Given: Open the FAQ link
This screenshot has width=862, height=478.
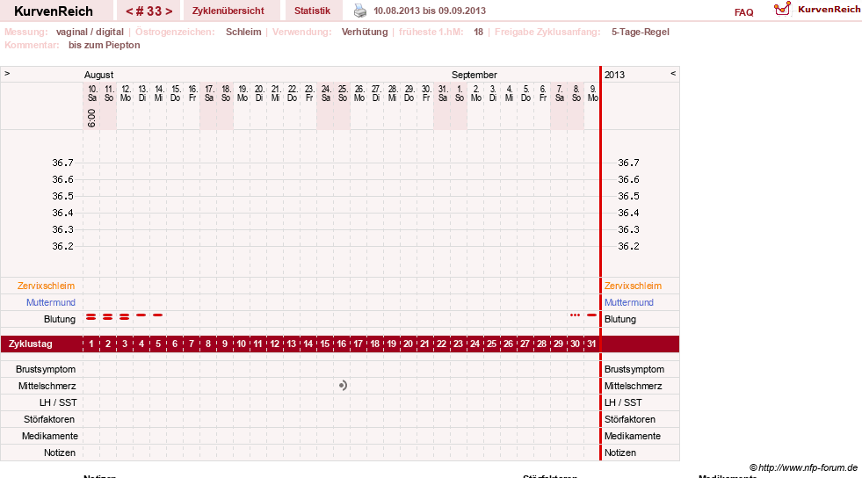Looking at the screenshot, I should pyautogui.click(x=743, y=12).
